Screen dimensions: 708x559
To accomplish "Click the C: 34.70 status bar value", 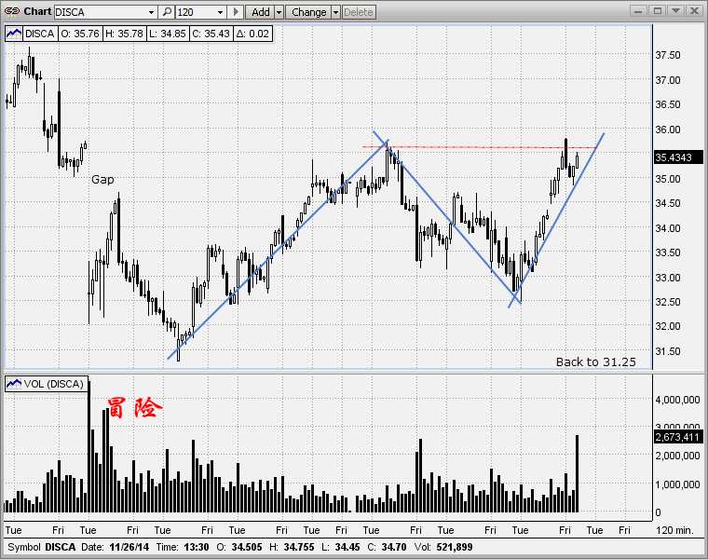I will pyautogui.click(x=387, y=547).
